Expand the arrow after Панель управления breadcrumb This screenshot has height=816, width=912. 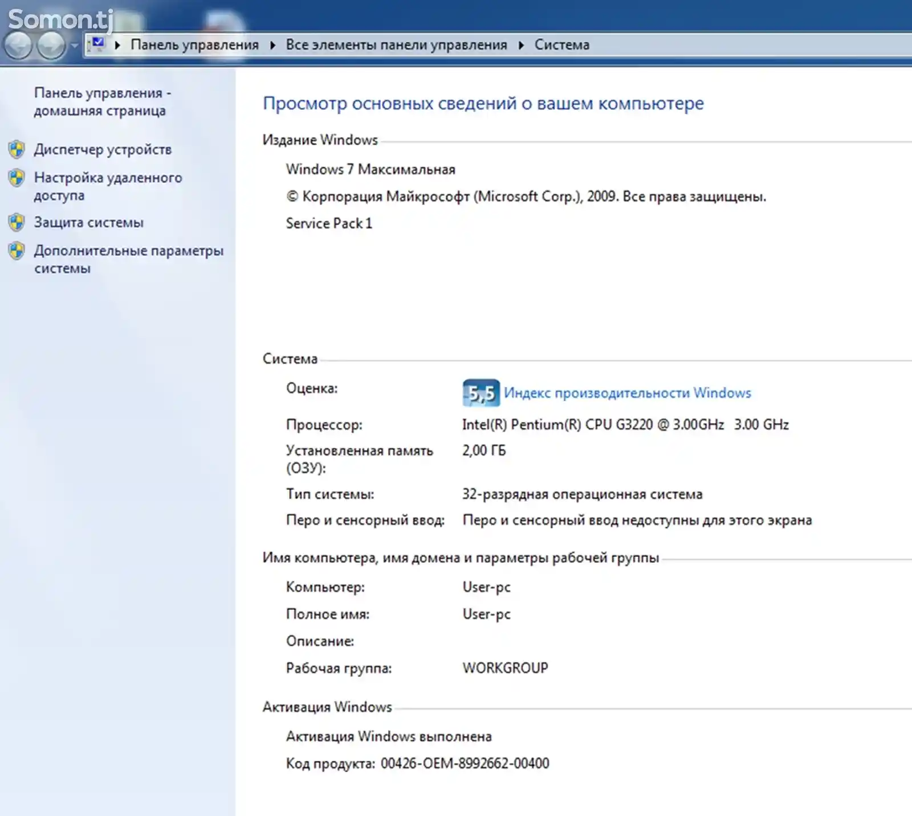pos(272,45)
